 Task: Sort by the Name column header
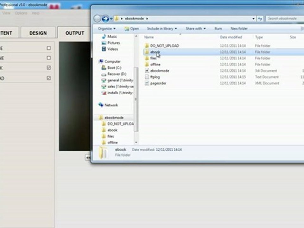pos(149,37)
